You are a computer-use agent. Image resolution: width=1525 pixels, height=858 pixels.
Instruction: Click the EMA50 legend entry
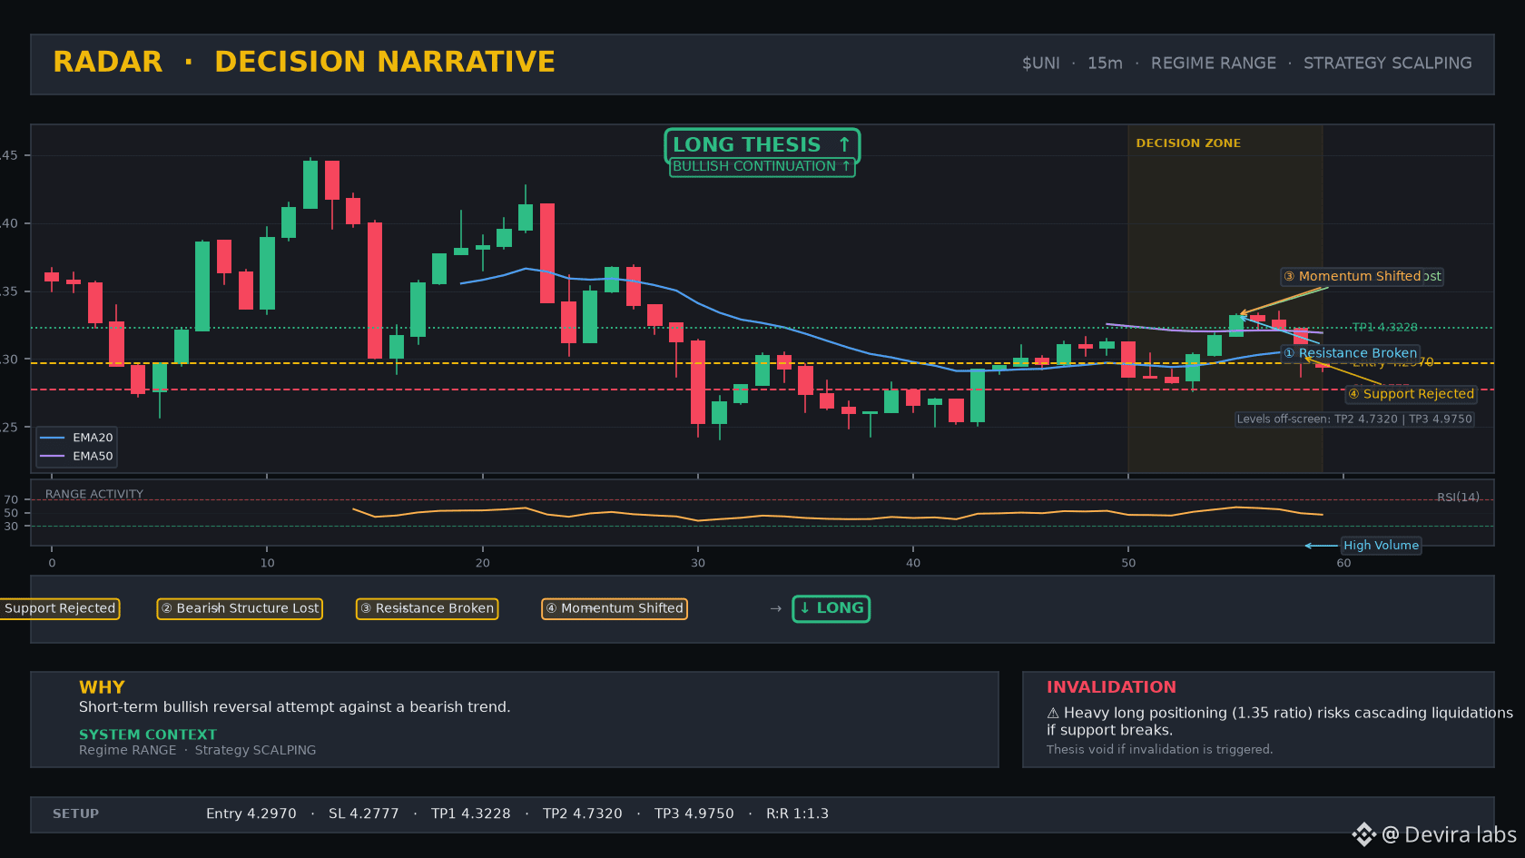tap(76, 457)
